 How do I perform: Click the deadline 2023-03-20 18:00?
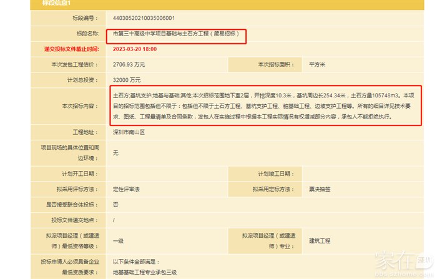pyautogui.click(x=135, y=49)
